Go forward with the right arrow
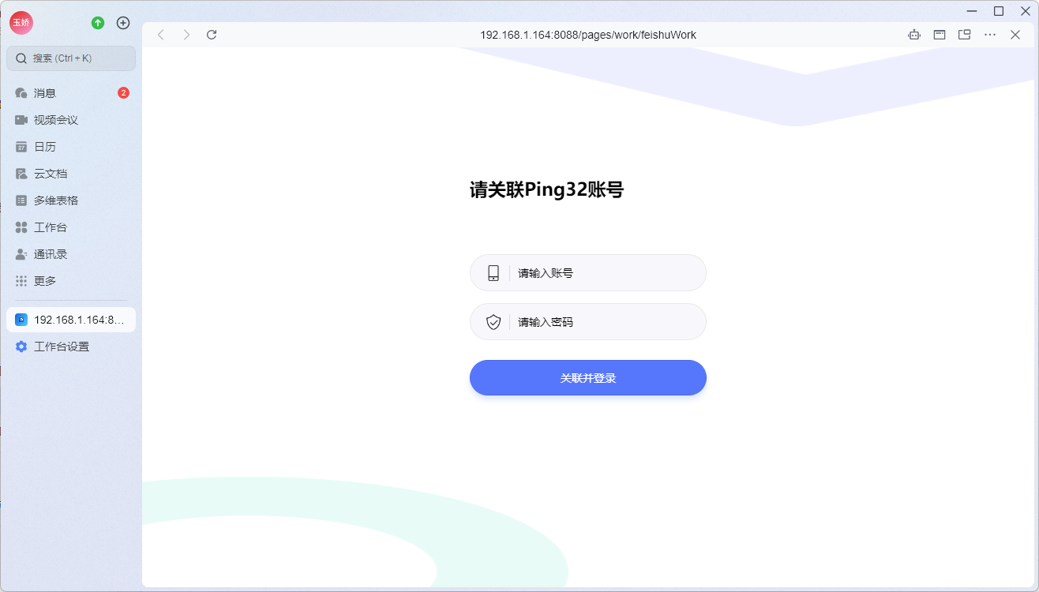 pos(186,35)
